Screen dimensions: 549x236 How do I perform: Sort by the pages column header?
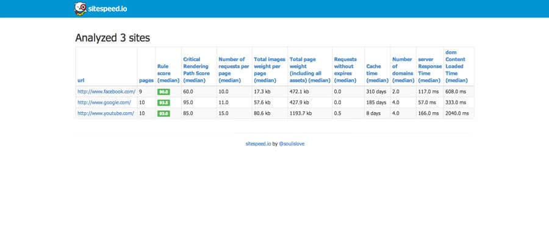pyautogui.click(x=146, y=80)
